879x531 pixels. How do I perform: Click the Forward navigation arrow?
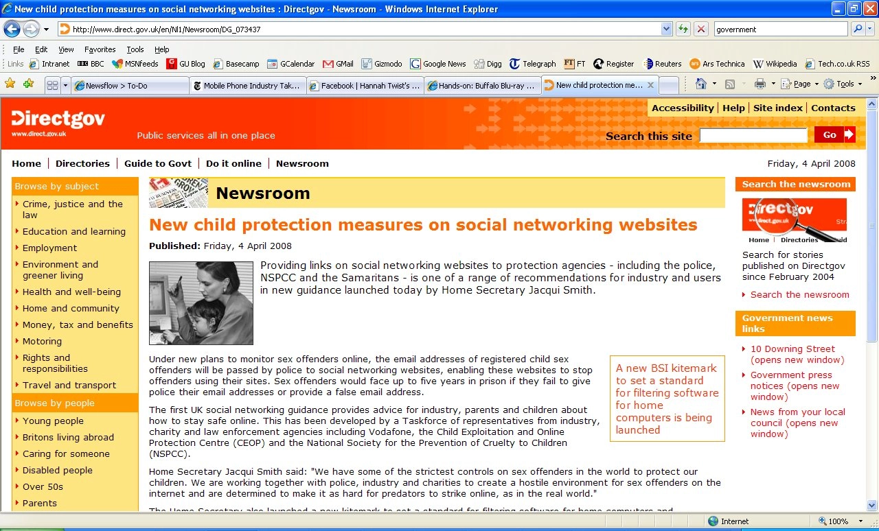point(31,29)
